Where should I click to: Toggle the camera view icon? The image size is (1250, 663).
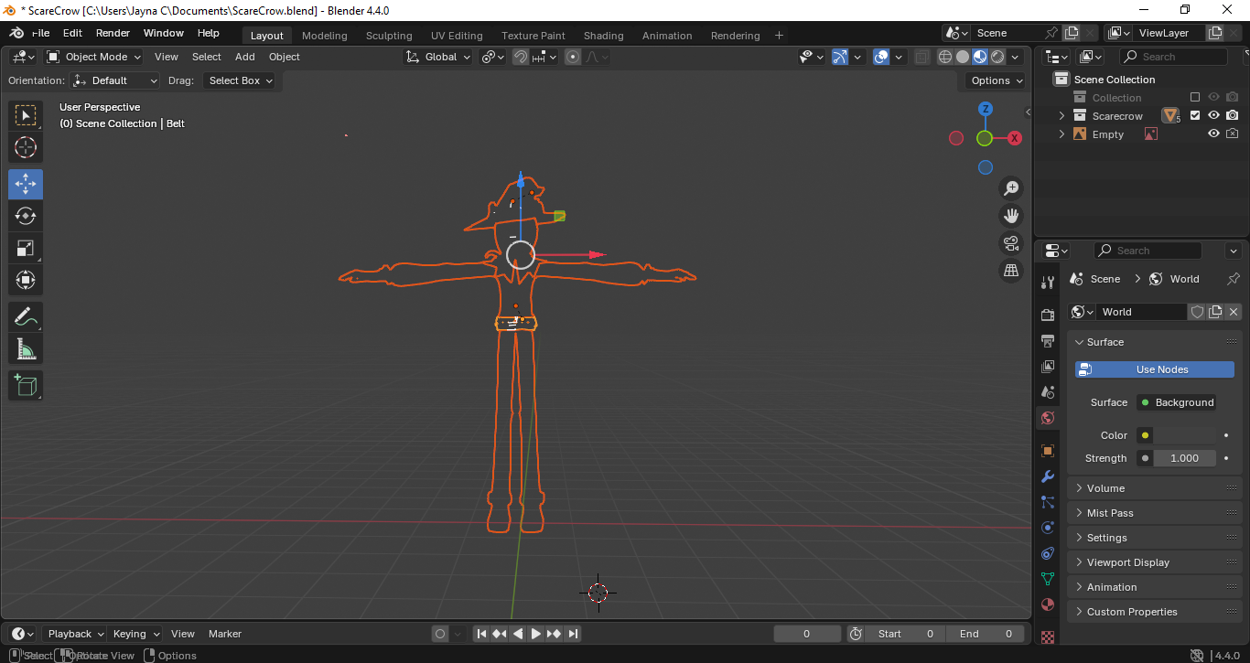[1011, 243]
